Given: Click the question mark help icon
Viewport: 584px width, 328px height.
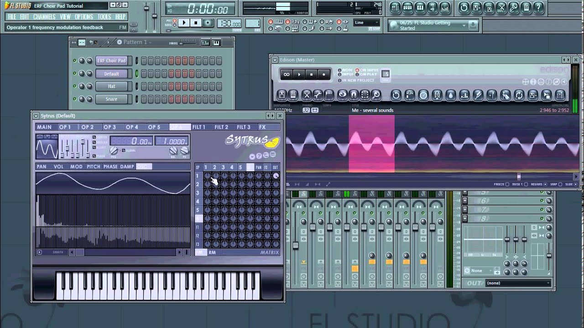Looking at the screenshot, I should (x=538, y=7).
